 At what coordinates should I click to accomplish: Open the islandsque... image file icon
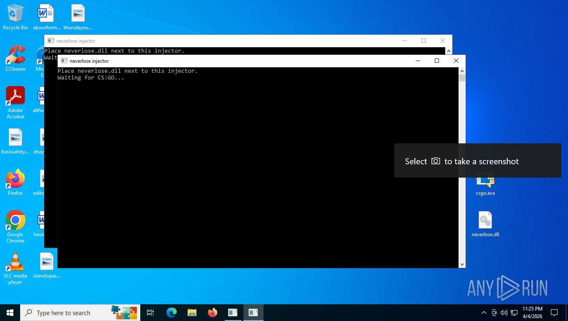(47, 265)
